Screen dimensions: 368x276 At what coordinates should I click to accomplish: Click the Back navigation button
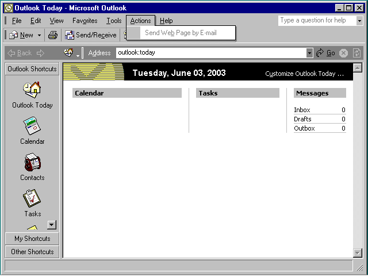20,53
